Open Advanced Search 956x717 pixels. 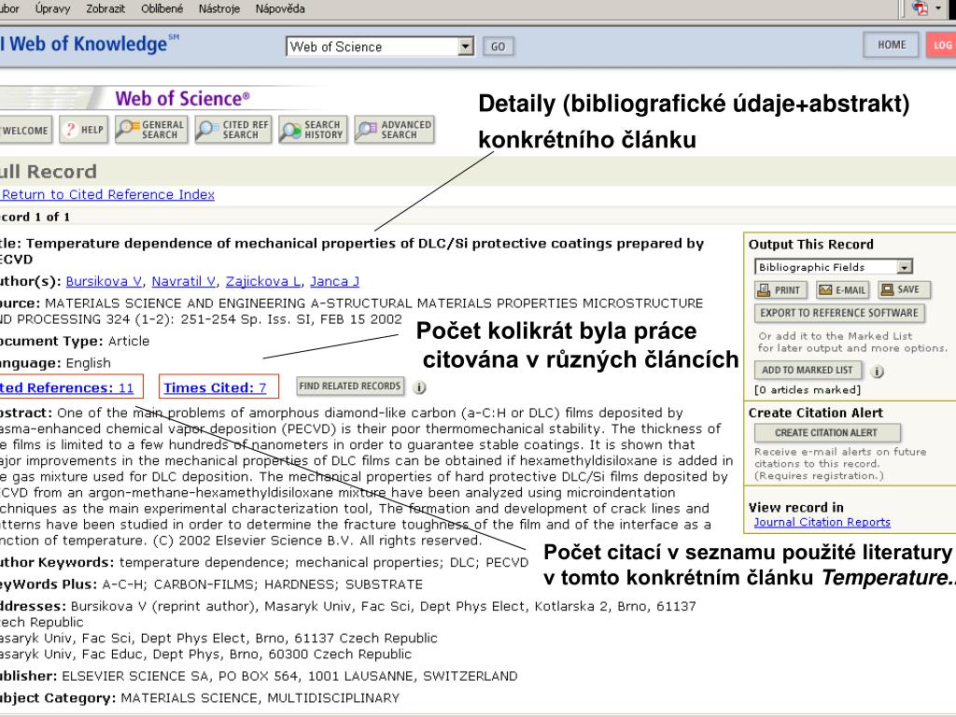pyautogui.click(x=395, y=130)
